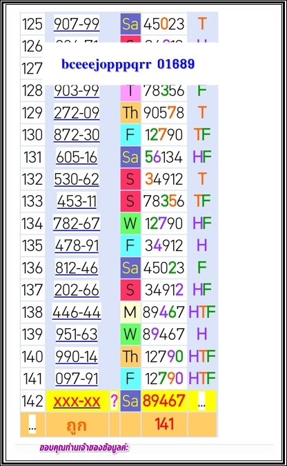The height and width of the screenshot is (466, 287).
Task: Click the 89467 value in row 138
Action: pyautogui.click(x=164, y=312)
